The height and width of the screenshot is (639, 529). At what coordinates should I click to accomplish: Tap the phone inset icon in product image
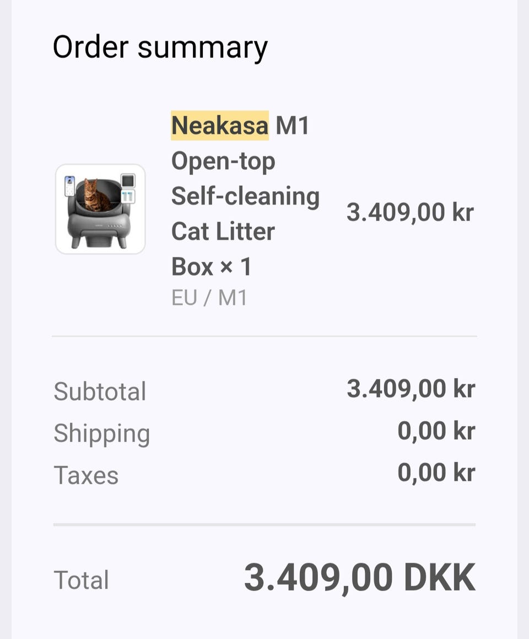click(x=69, y=186)
